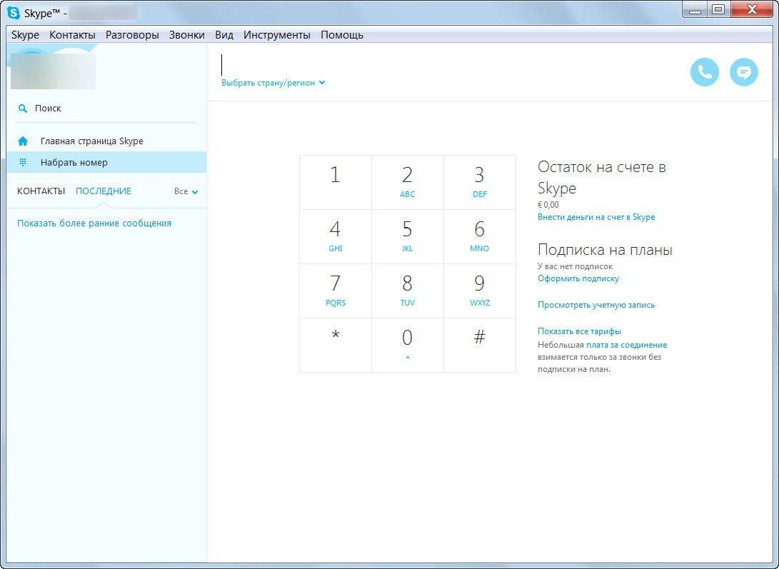Open the Звонки menu
Viewport: 779px width, 569px height.
(x=187, y=35)
